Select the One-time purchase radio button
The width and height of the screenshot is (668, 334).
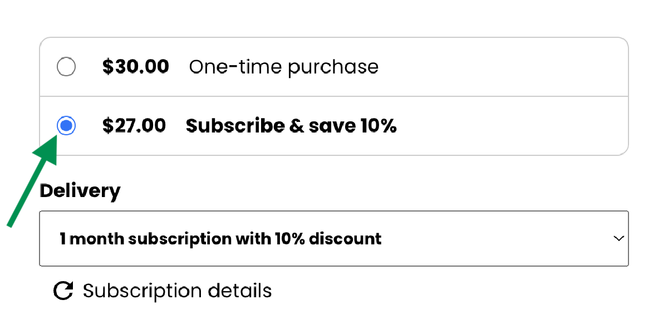[x=66, y=67]
